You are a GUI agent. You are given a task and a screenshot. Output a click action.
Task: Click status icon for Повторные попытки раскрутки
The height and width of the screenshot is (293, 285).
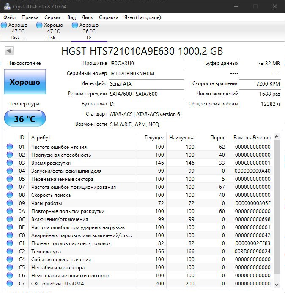[x=10, y=211]
